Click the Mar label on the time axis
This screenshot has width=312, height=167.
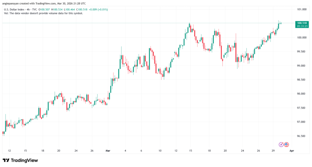[107, 150]
